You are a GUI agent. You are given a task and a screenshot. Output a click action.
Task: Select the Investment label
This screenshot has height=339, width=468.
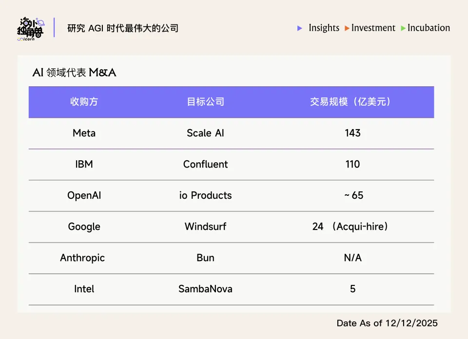coord(373,28)
